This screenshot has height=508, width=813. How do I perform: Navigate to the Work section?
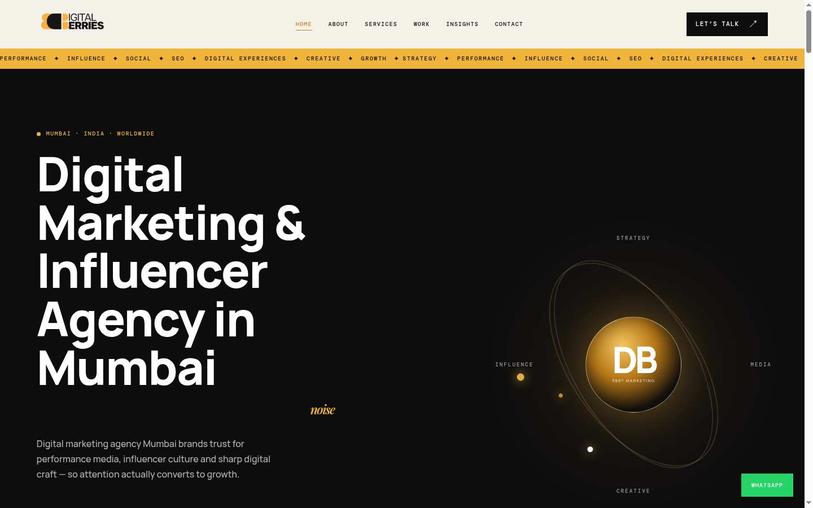tap(422, 24)
